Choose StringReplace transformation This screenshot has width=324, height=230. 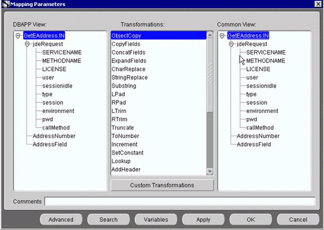point(159,78)
